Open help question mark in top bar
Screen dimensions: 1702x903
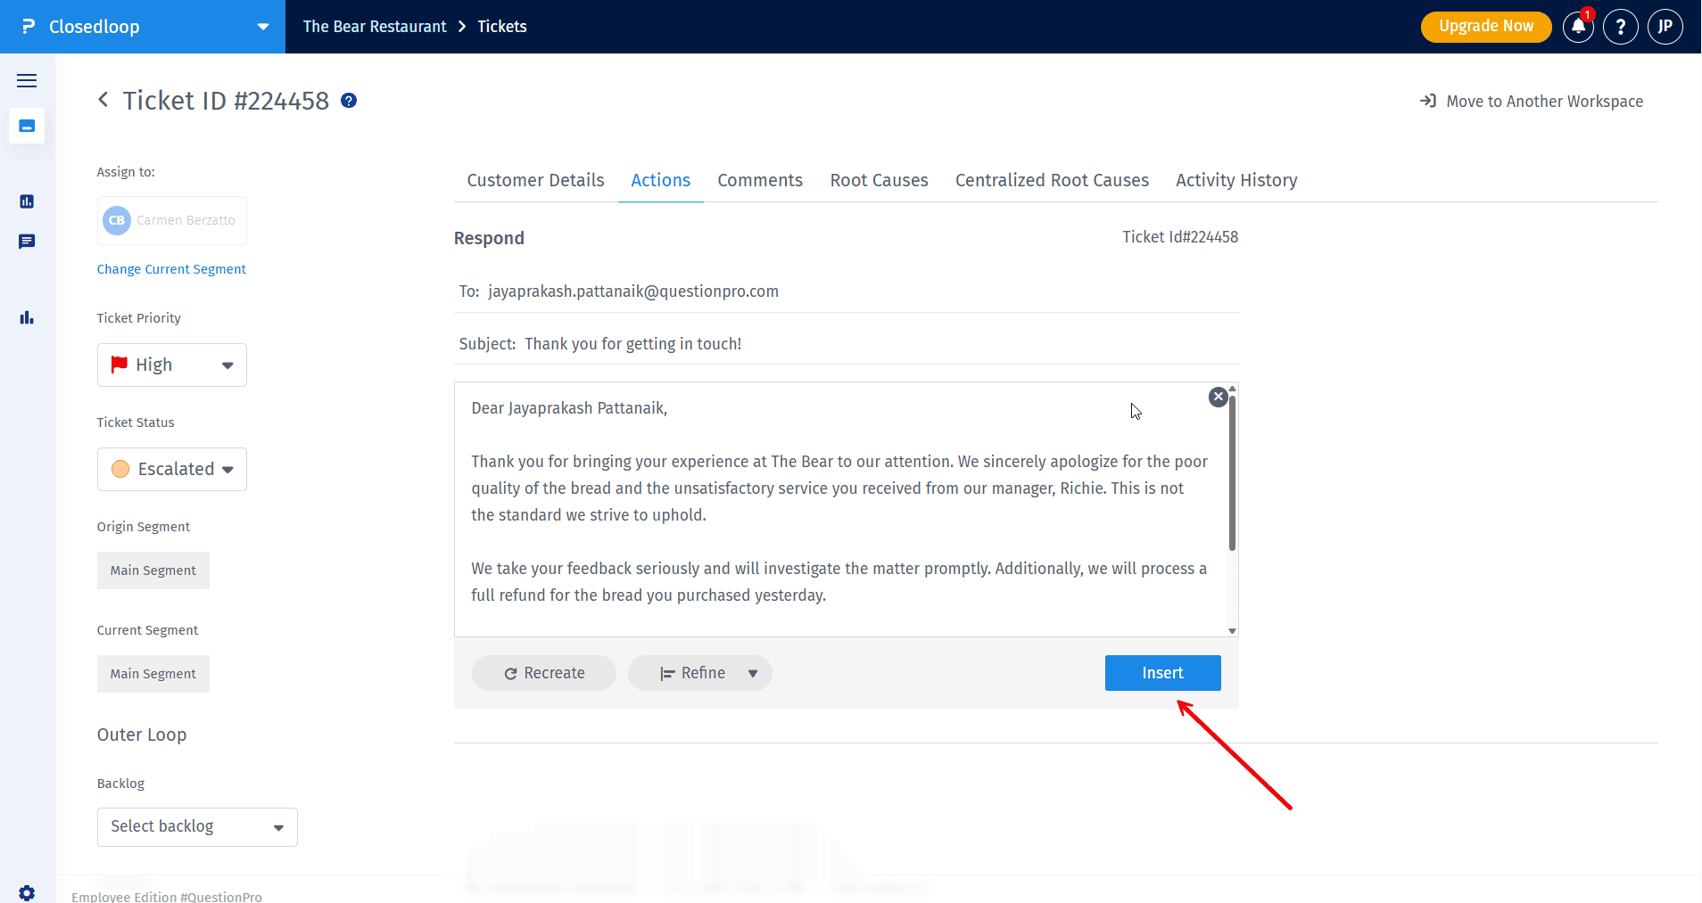click(1620, 27)
